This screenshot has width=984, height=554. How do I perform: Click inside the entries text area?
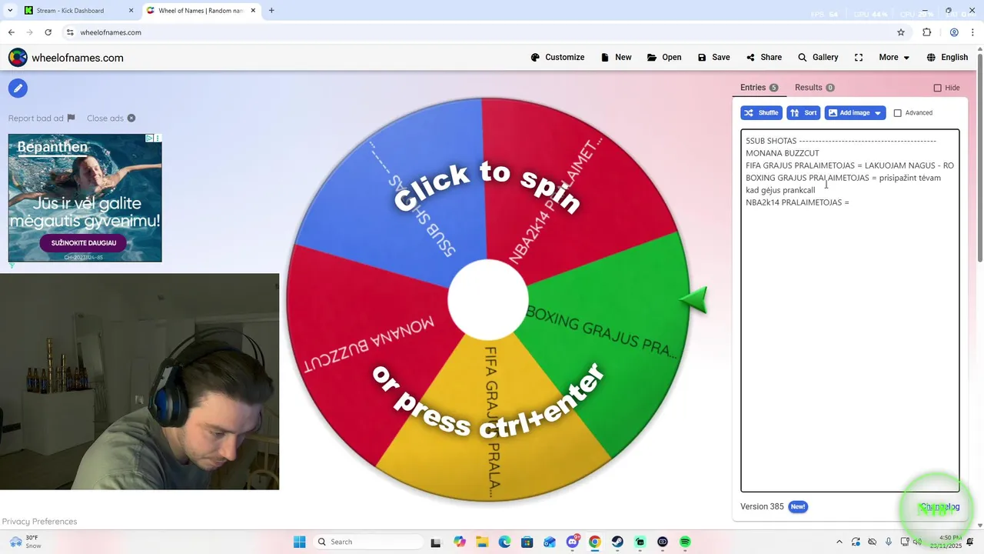click(x=849, y=310)
